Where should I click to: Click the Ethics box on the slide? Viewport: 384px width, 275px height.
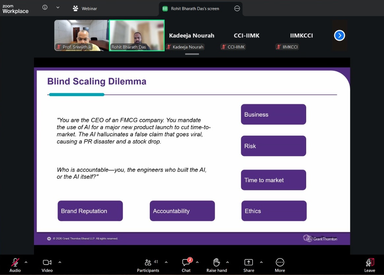tap(274, 211)
